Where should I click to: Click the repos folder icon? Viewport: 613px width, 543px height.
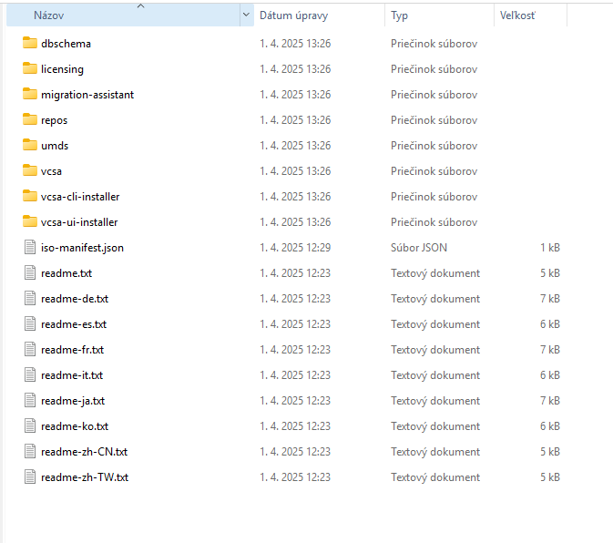[x=30, y=119]
